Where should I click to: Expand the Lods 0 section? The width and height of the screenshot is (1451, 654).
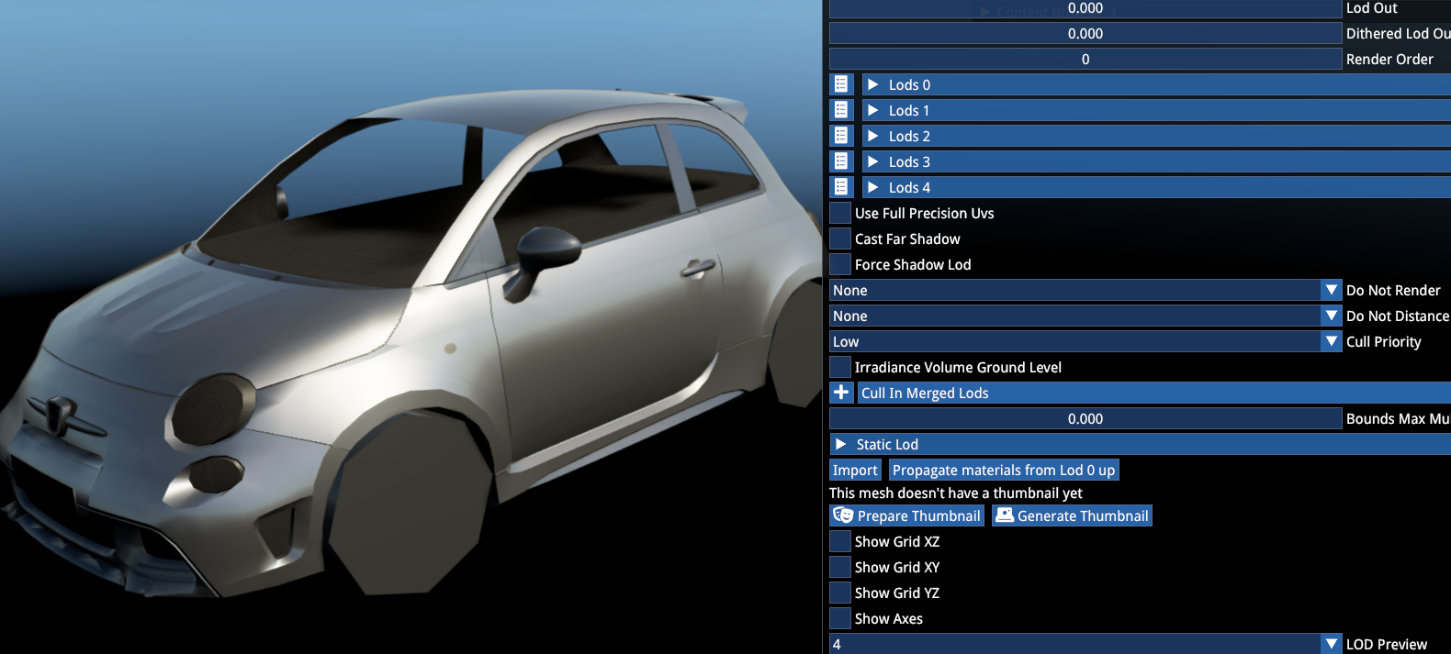coord(873,84)
